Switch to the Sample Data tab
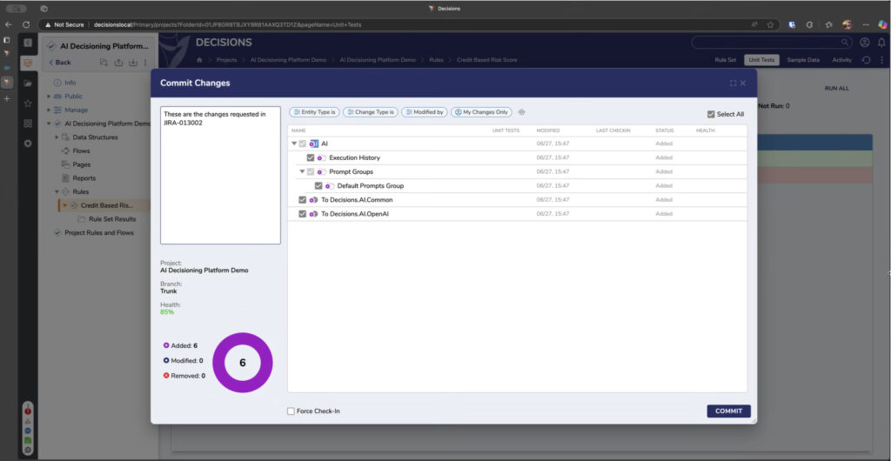The height and width of the screenshot is (461, 891). click(802, 60)
